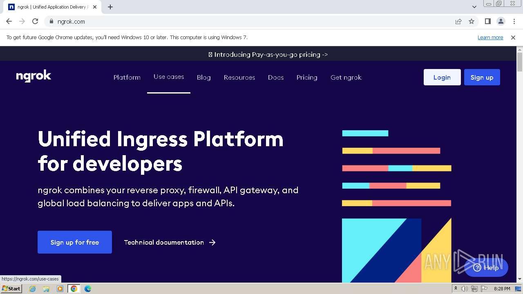Image resolution: width=523 pixels, height=294 pixels.
Task: Select the ngrok browser tab
Action: [x=53, y=7]
